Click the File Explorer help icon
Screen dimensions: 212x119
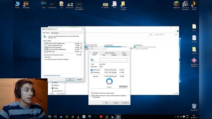178,31
